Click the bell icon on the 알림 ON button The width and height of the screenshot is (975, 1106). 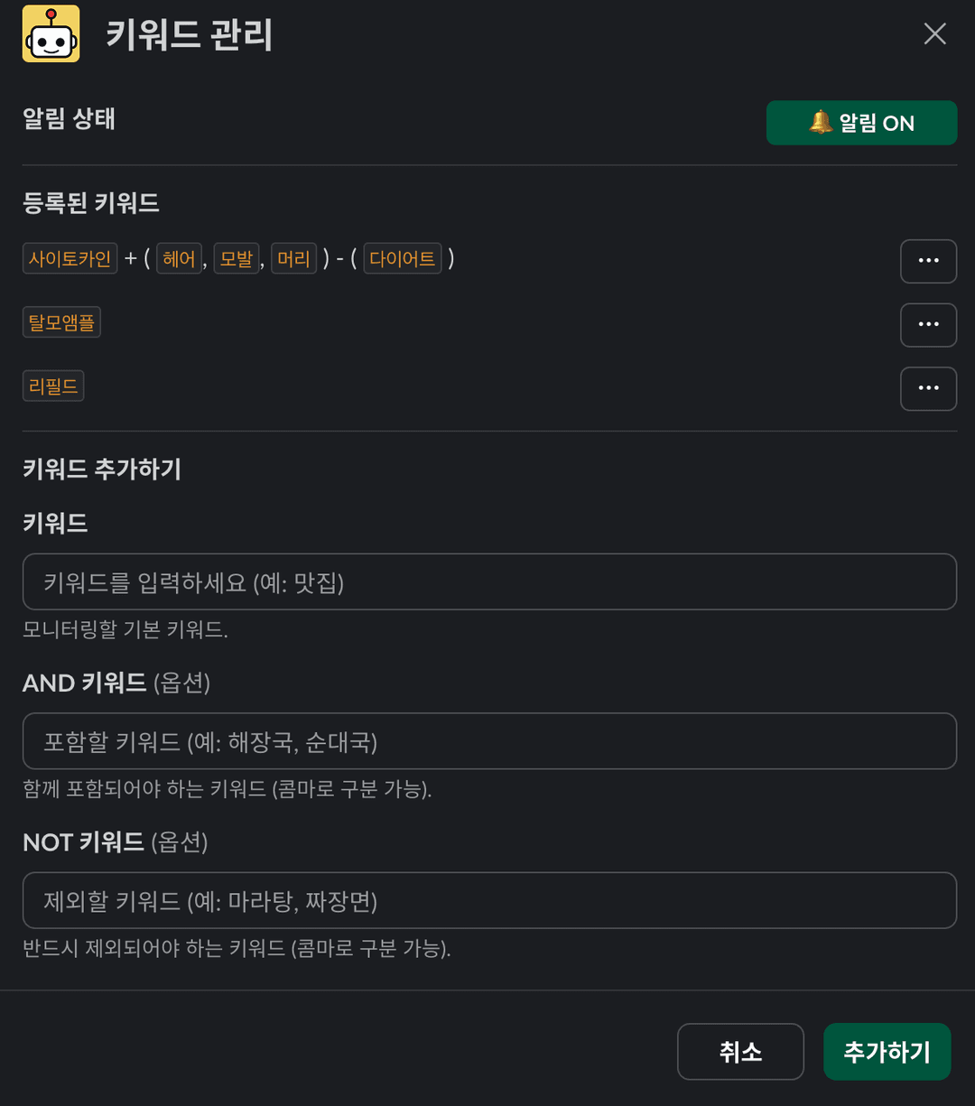(820, 123)
